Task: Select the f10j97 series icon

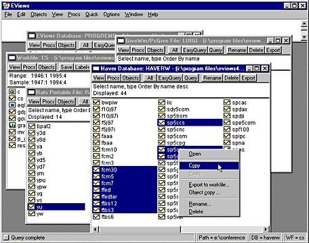Action: (96, 109)
